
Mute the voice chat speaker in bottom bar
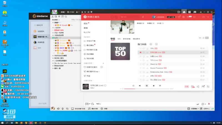click(58, 109)
